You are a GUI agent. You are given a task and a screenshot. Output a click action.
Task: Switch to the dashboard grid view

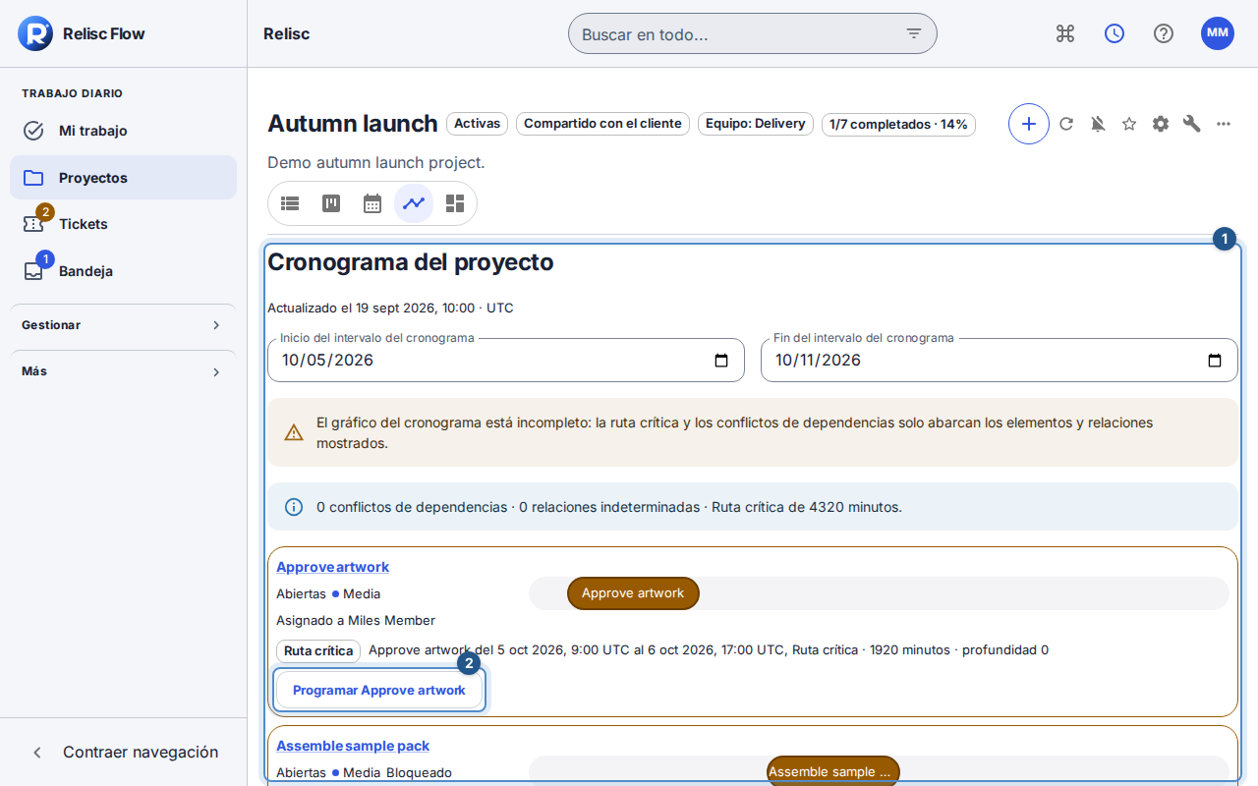[x=455, y=203]
